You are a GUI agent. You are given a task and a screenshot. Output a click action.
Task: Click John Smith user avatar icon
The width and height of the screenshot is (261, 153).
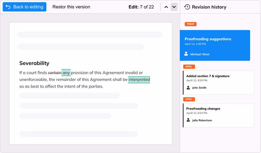click(188, 88)
